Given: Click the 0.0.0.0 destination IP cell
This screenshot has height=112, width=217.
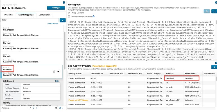Looking at the screenshot, I should coord(99,78).
